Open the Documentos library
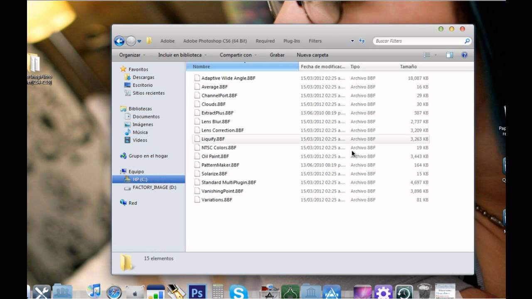The width and height of the screenshot is (532, 299). pyautogui.click(x=146, y=117)
